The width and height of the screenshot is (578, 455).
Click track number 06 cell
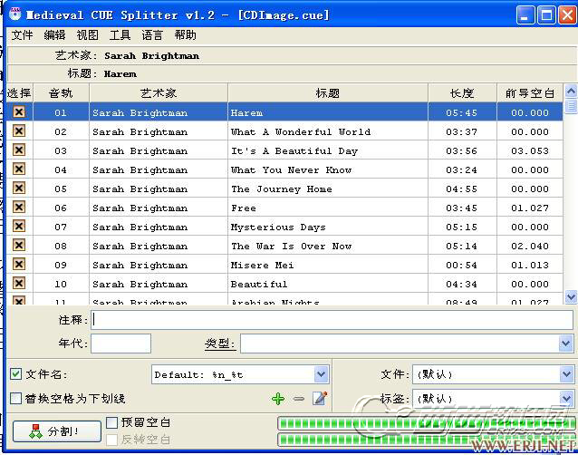pyautogui.click(x=61, y=208)
